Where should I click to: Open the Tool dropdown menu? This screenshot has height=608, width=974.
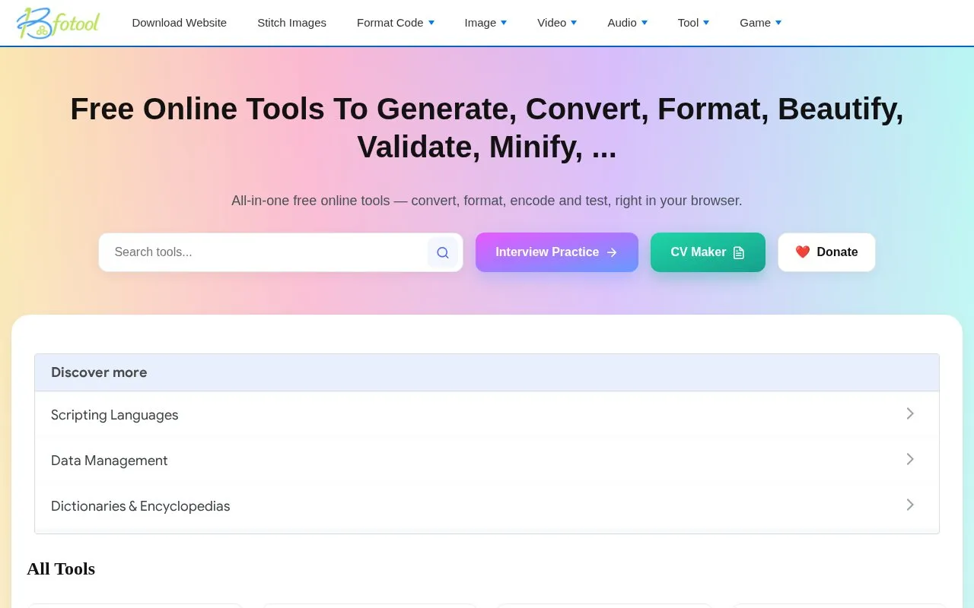coord(693,23)
